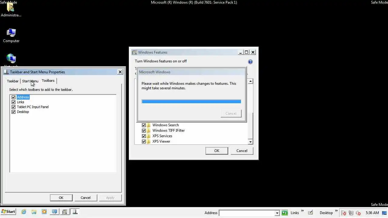388x218 pixels.
Task: Select Tablet PC Input Panel list label
Action: click(x=33, y=107)
